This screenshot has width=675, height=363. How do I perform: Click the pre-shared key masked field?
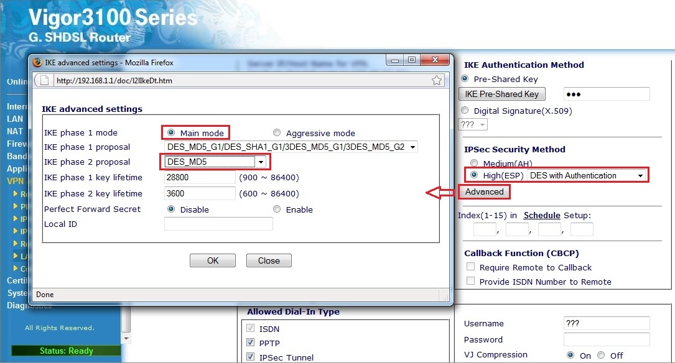(x=607, y=94)
